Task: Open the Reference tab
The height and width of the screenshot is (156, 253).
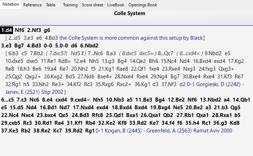Action: [x=32, y=5]
